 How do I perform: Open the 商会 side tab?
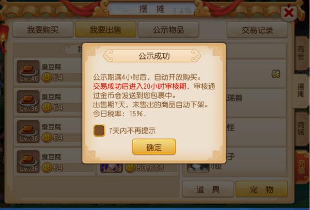301,53
